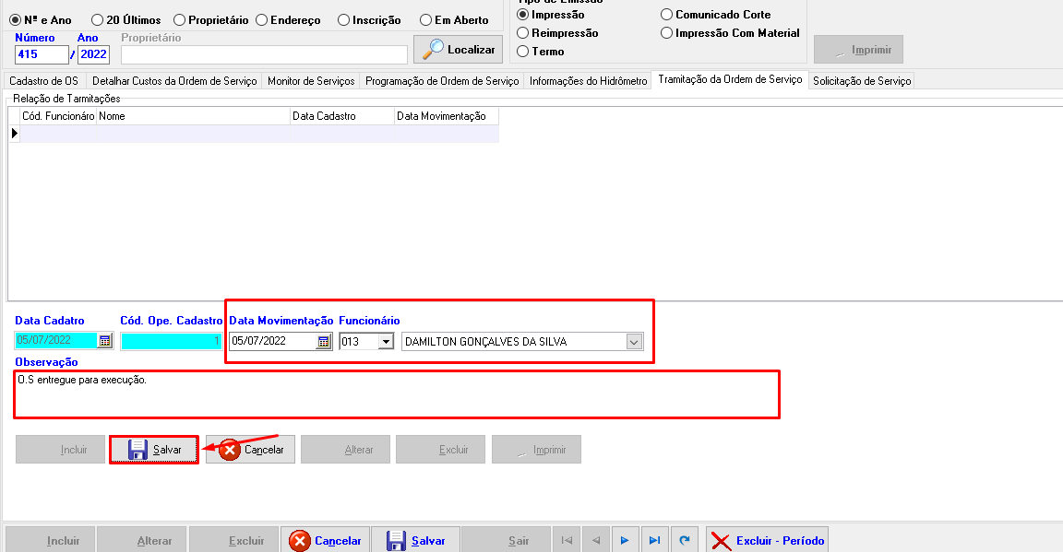
Task: Expand the Funcionário name dropdown list
Action: pos(633,341)
